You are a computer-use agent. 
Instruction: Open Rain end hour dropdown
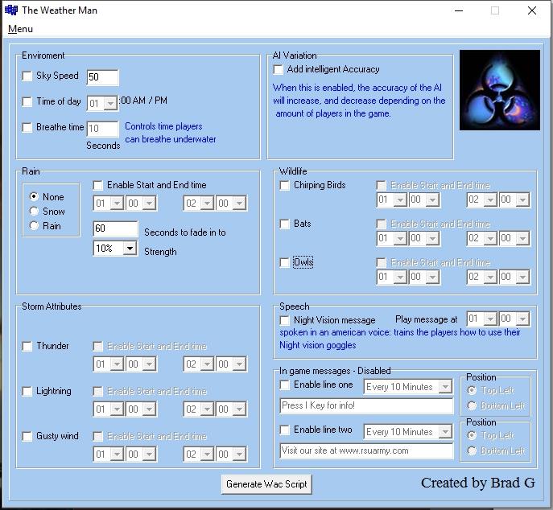click(x=199, y=204)
